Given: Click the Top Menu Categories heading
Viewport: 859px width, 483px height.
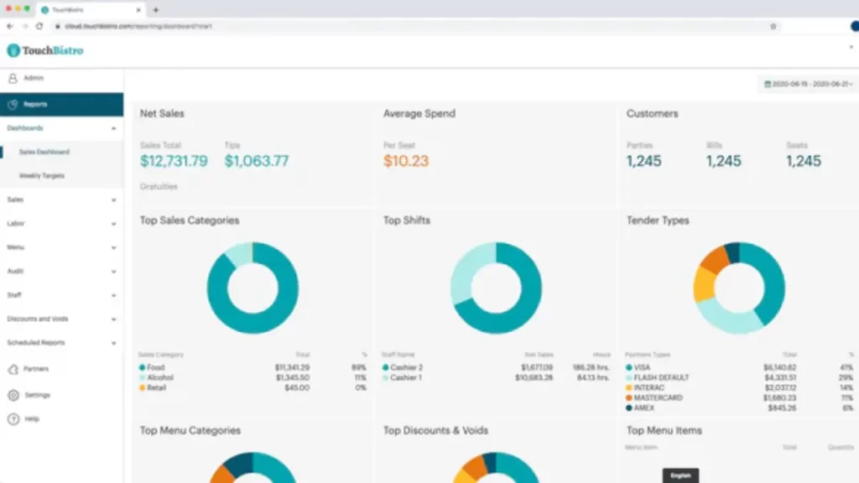Looking at the screenshot, I should [x=190, y=430].
